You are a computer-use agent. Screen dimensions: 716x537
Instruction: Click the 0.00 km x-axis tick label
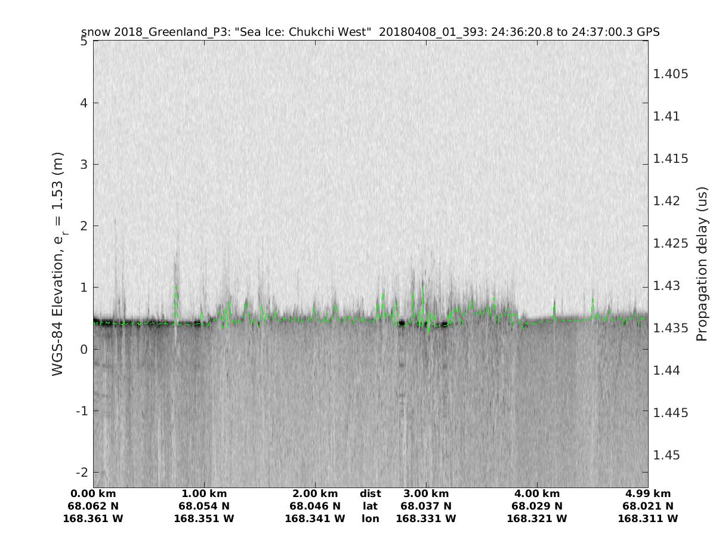pyautogui.click(x=93, y=493)
